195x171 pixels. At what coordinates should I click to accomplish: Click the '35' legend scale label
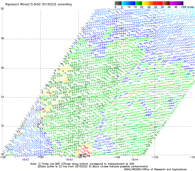[x=162, y=7]
